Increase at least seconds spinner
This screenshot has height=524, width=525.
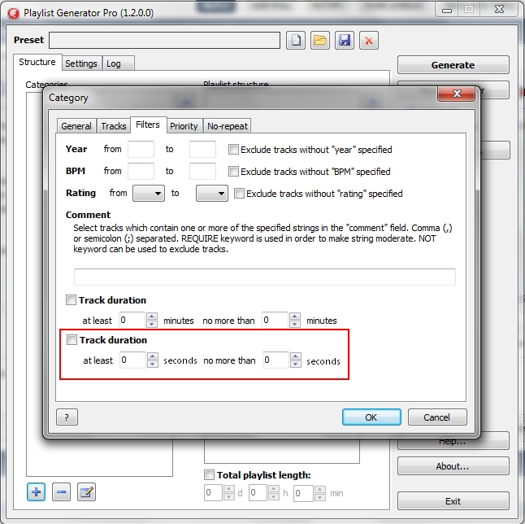click(x=153, y=356)
